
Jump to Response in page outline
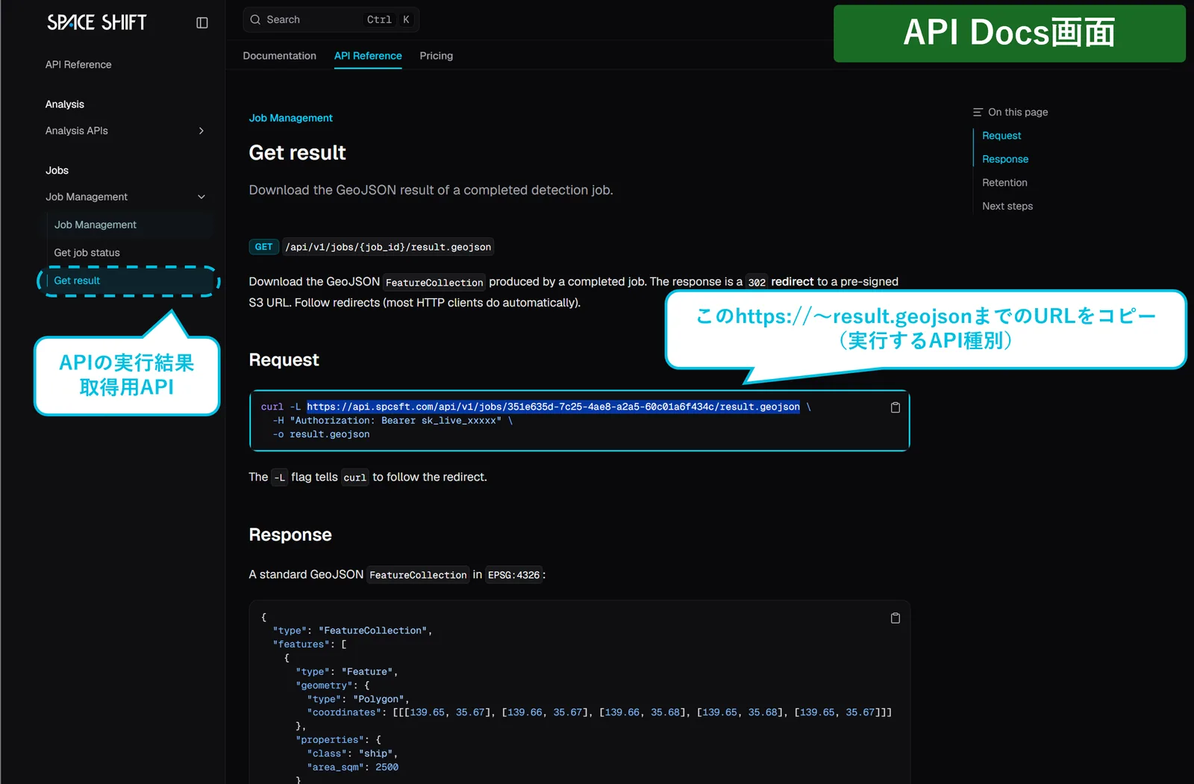[1005, 159]
